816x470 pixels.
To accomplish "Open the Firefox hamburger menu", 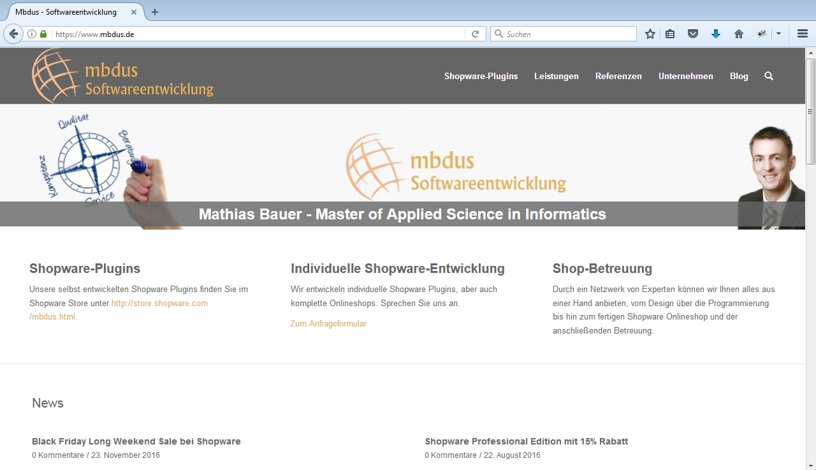I will pyautogui.click(x=803, y=34).
